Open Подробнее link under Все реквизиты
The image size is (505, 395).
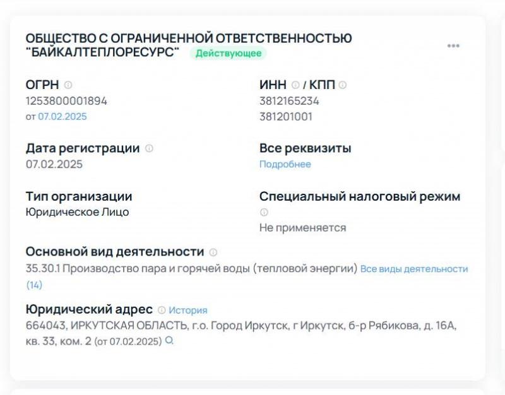(285, 164)
